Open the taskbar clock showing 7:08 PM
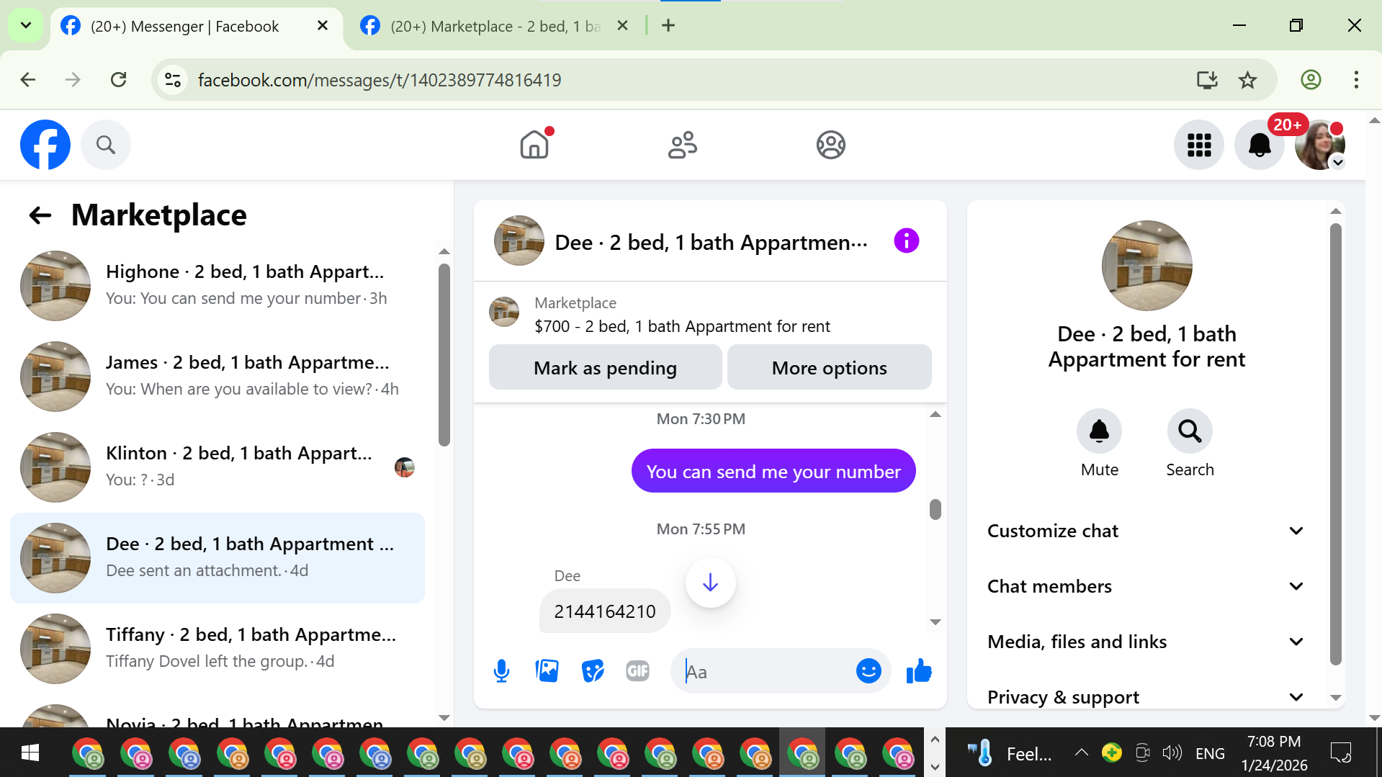Screen dimensions: 1382x777 (x=1274, y=753)
